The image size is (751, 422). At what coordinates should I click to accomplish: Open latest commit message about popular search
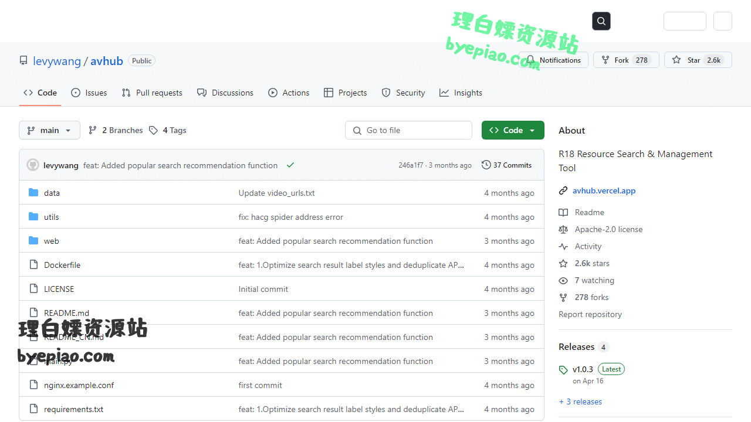click(x=180, y=165)
